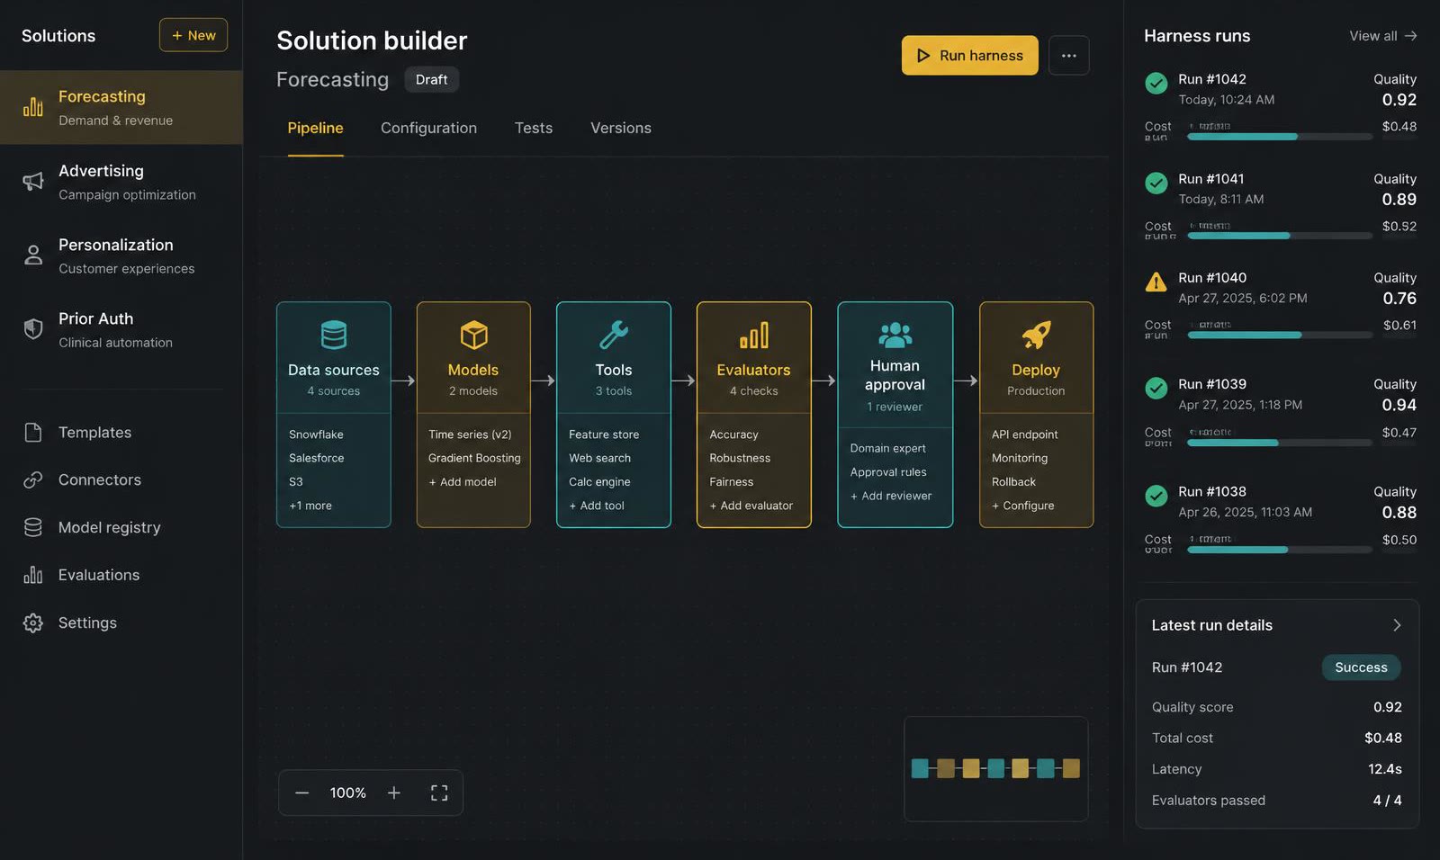Click '+ Add tool' in Tools card
Screen dimensions: 1440x860
click(x=597, y=506)
